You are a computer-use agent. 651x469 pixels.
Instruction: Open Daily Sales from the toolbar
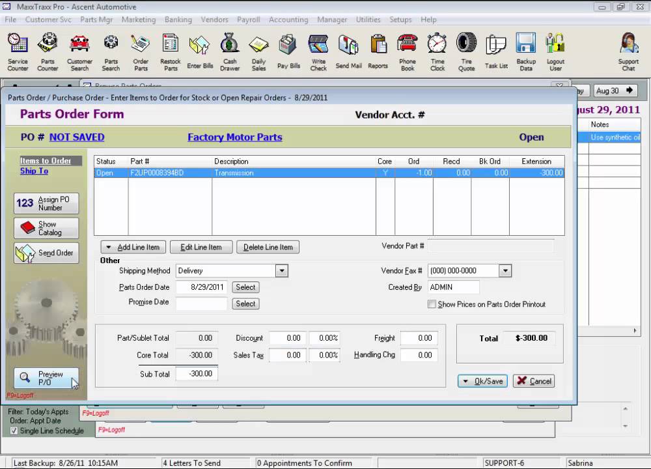(x=258, y=52)
